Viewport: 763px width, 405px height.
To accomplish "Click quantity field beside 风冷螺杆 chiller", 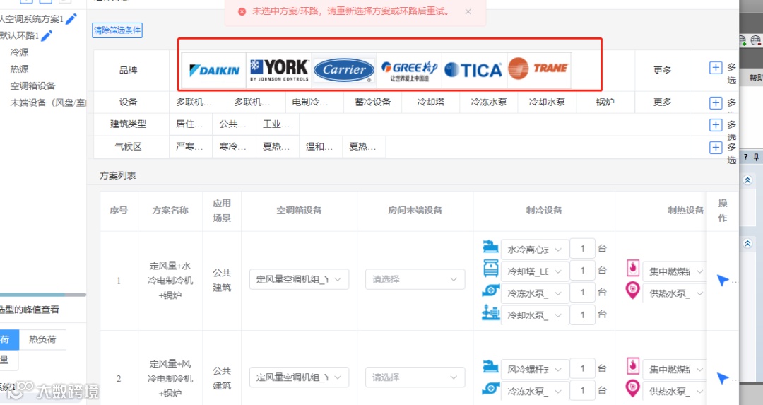I will [x=582, y=368].
